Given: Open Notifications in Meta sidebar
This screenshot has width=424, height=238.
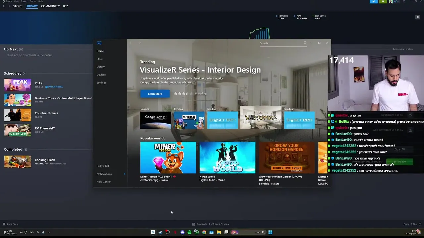Looking at the screenshot, I should click(104, 174).
